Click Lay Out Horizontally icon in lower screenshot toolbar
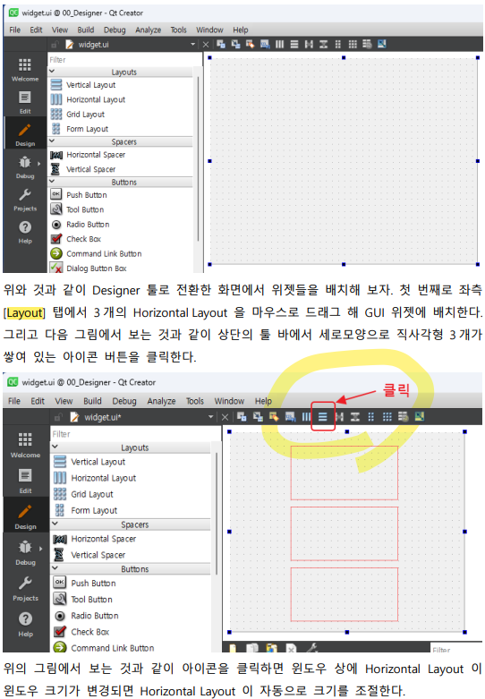Image resolution: width=485 pixels, height=699 pixels. 306,417
